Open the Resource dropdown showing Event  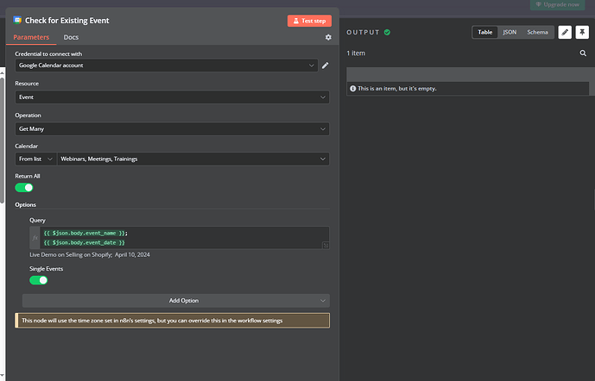(172, 97)
